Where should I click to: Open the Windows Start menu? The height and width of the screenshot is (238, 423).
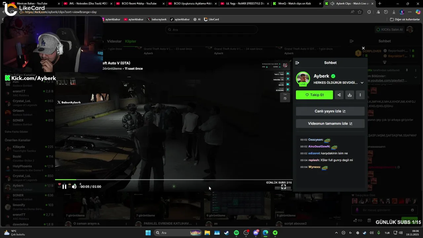[x=148, y=233]
